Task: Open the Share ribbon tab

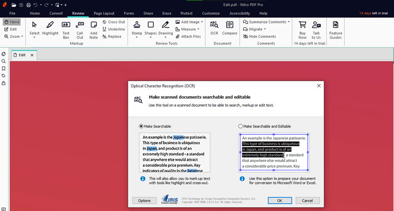Action: 148,13
